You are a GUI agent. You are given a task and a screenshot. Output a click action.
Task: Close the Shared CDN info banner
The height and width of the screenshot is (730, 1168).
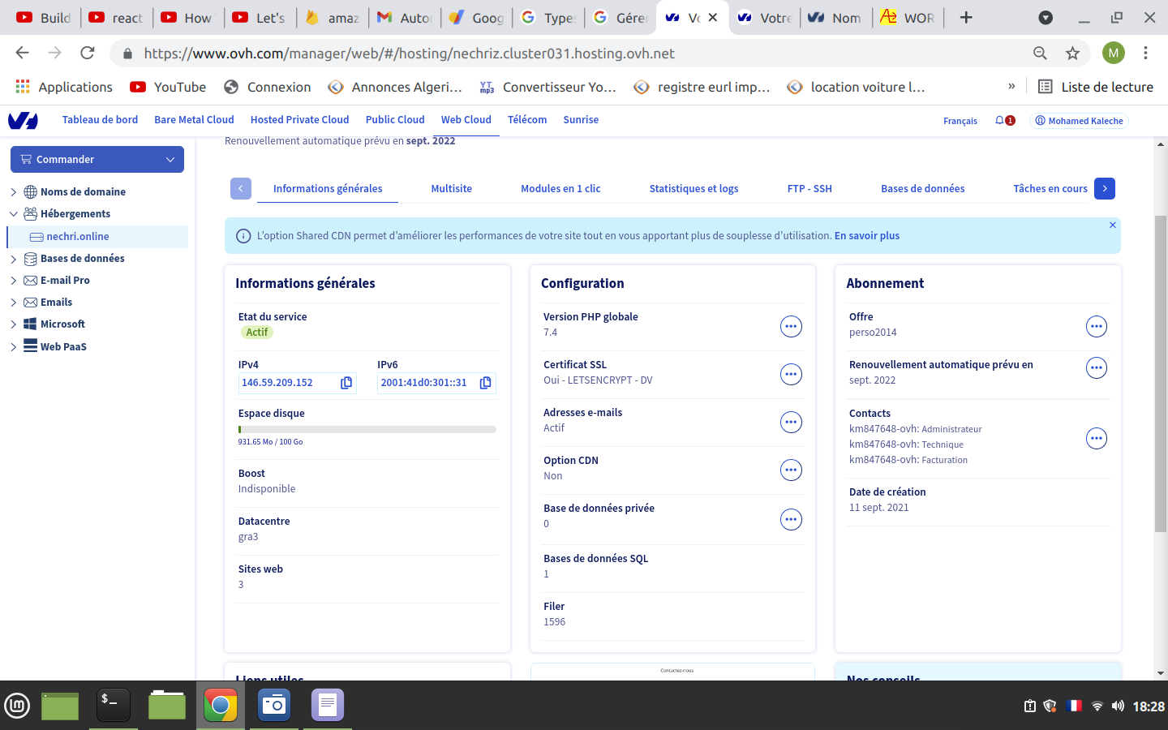[x=1113, y=225]
